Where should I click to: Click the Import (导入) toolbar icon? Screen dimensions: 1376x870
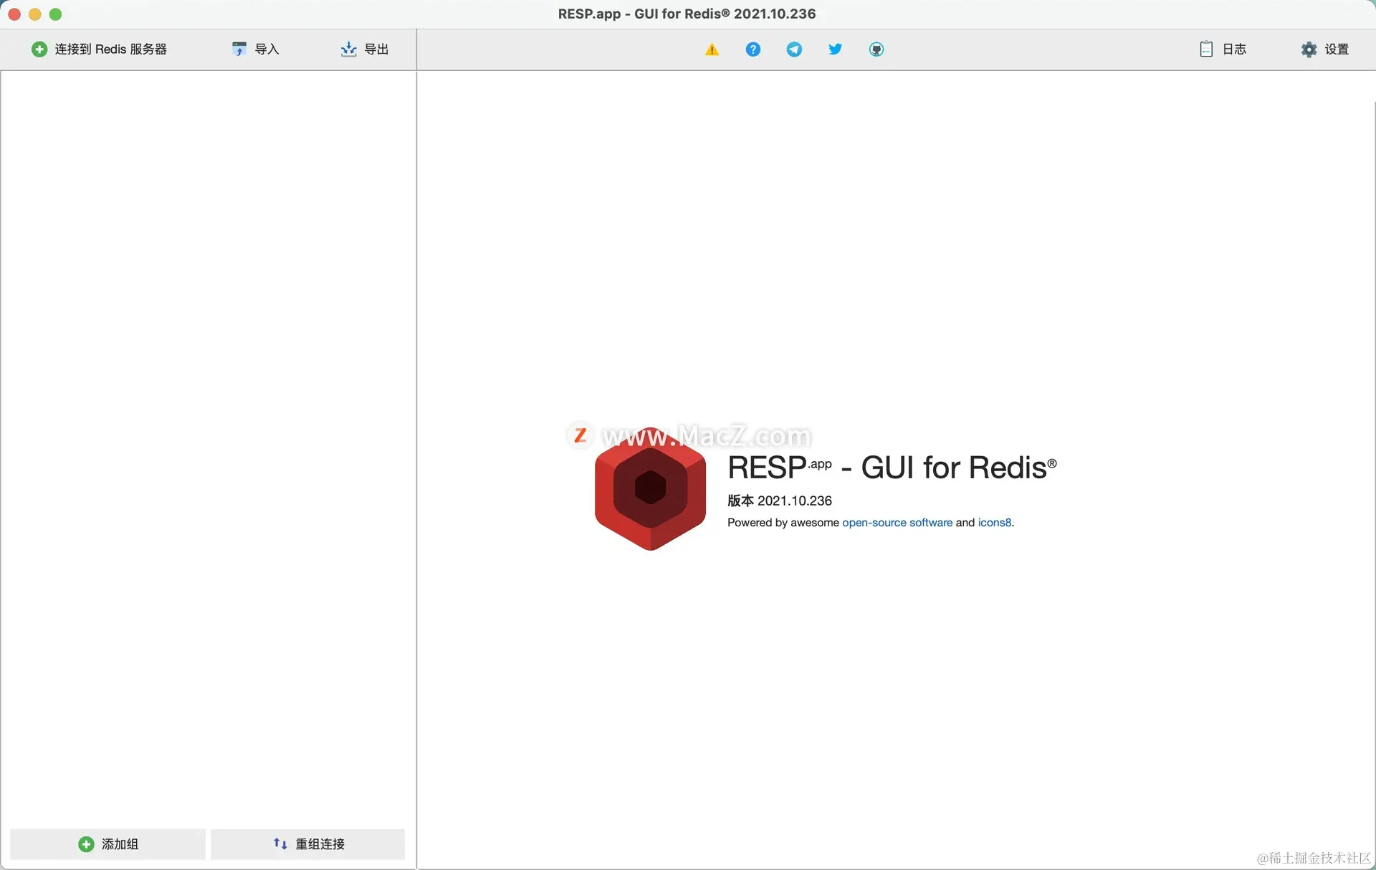(x=239, y=49)
